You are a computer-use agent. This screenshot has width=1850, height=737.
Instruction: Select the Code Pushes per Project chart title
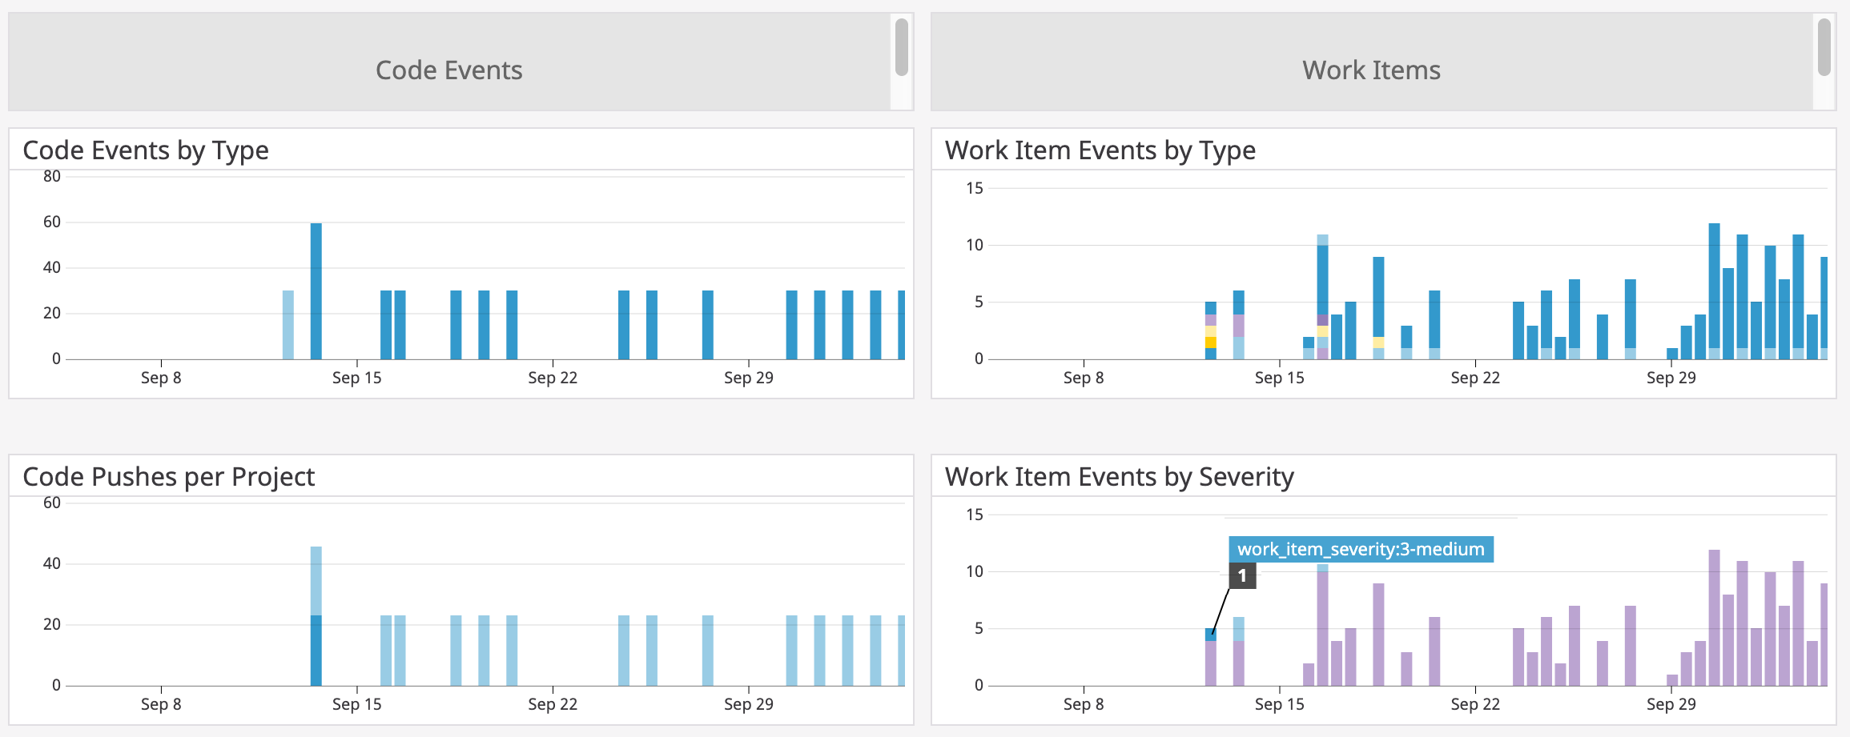[x=169, y=477]
